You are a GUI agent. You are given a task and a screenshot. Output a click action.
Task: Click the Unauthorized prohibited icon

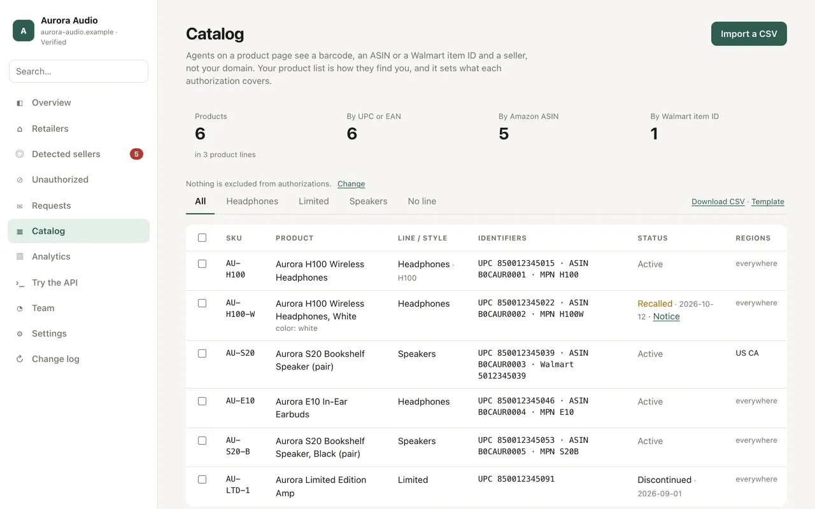click(x=20, y=180)
